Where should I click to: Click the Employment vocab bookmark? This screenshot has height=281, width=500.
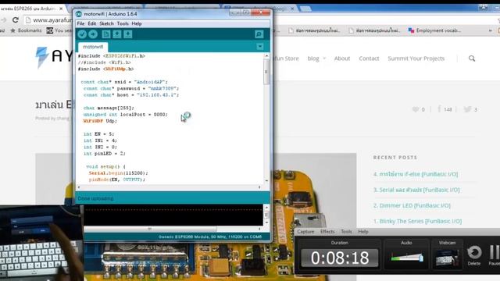tap(434, 30)
